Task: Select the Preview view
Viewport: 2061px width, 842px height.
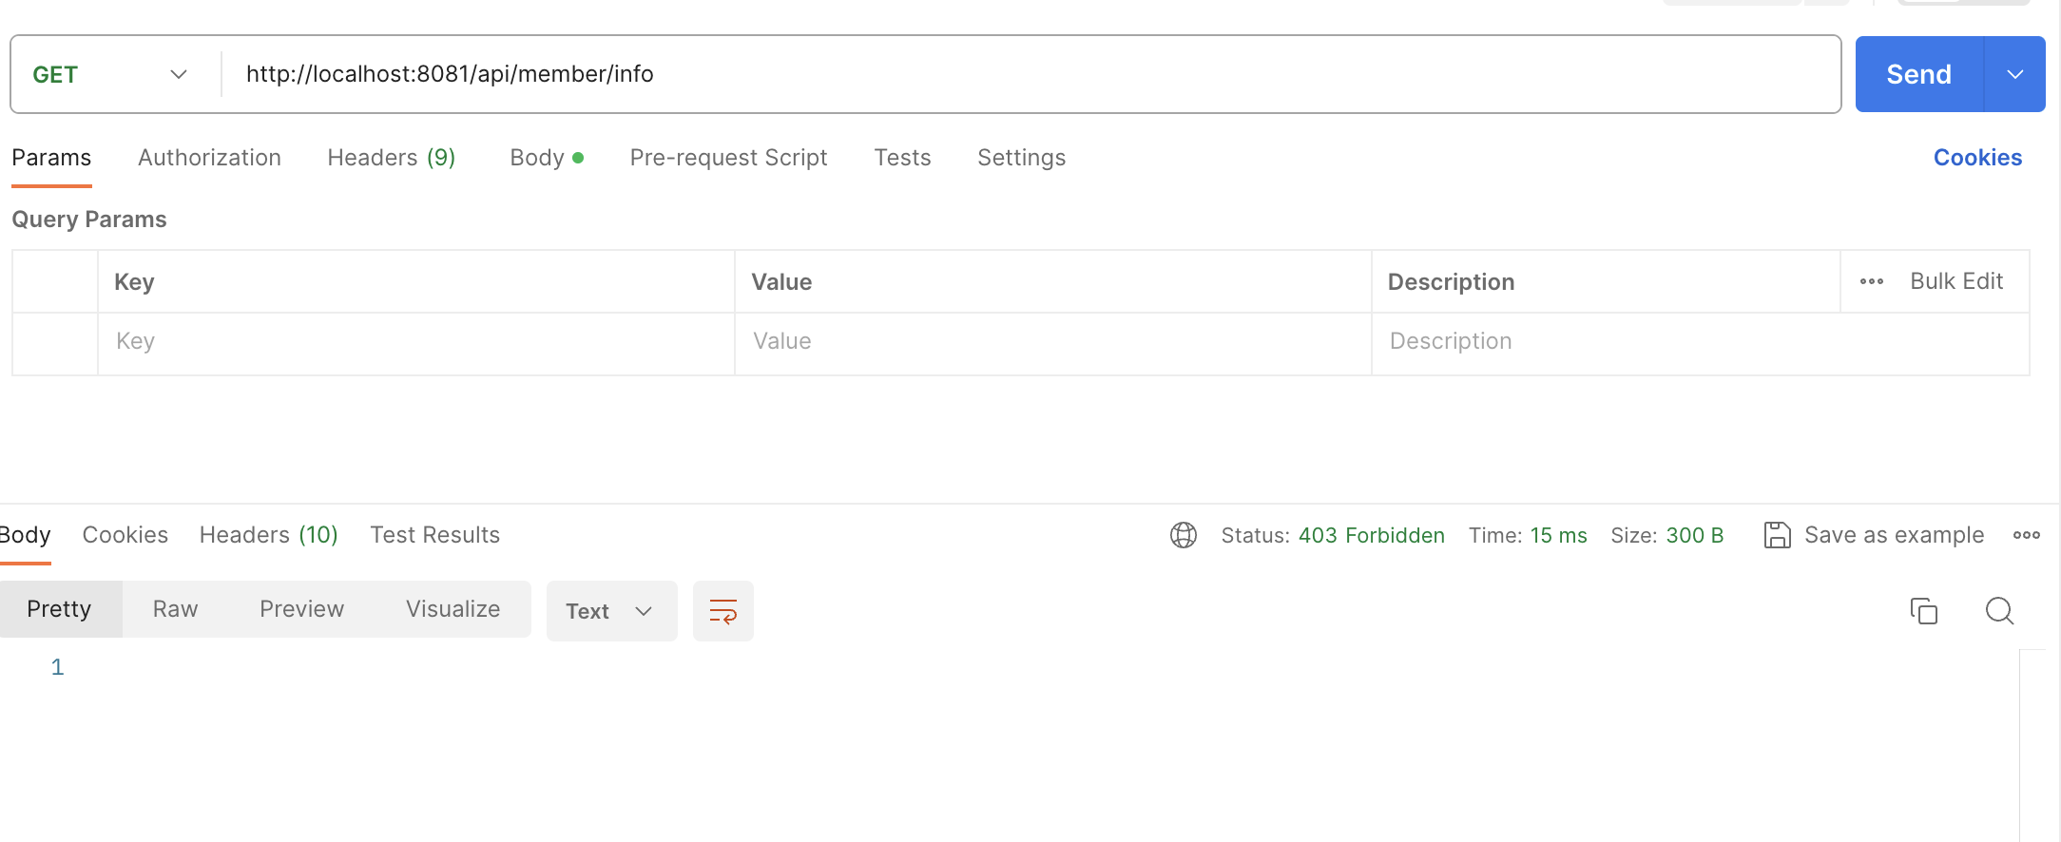Action: pos(302,609)
